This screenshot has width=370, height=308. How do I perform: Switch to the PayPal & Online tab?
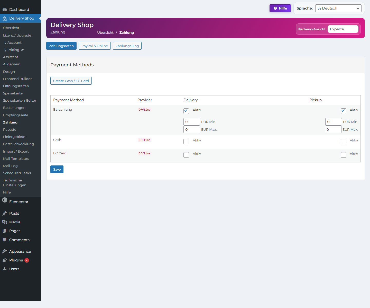[x=95, y=46]
